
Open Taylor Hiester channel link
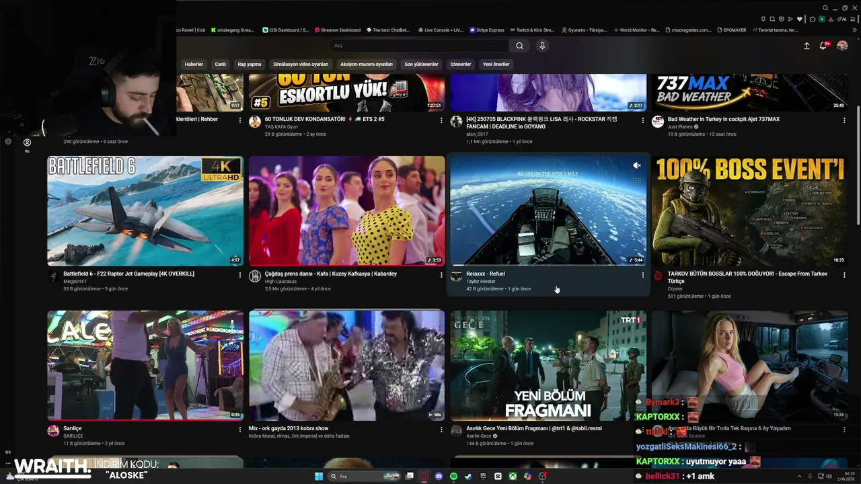[480, 282]
